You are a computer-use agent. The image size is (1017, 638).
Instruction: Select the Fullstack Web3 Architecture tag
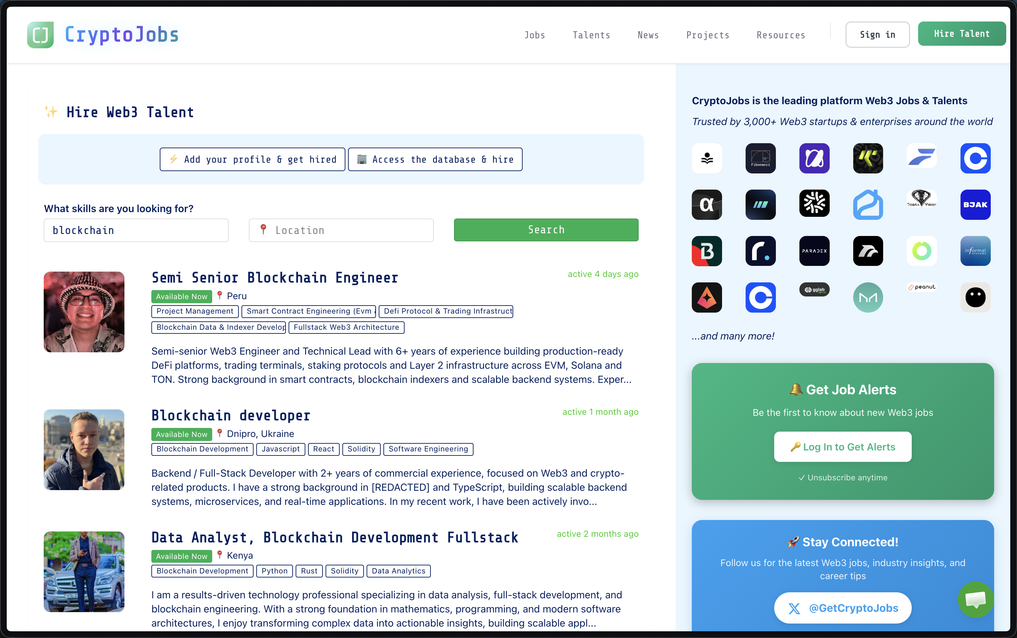tap(346, 327)
